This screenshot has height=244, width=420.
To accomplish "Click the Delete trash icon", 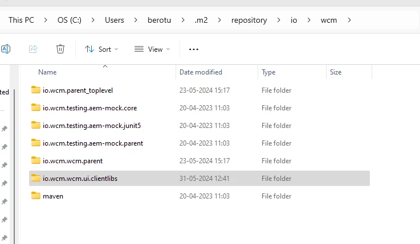I will tap(60, 49).
